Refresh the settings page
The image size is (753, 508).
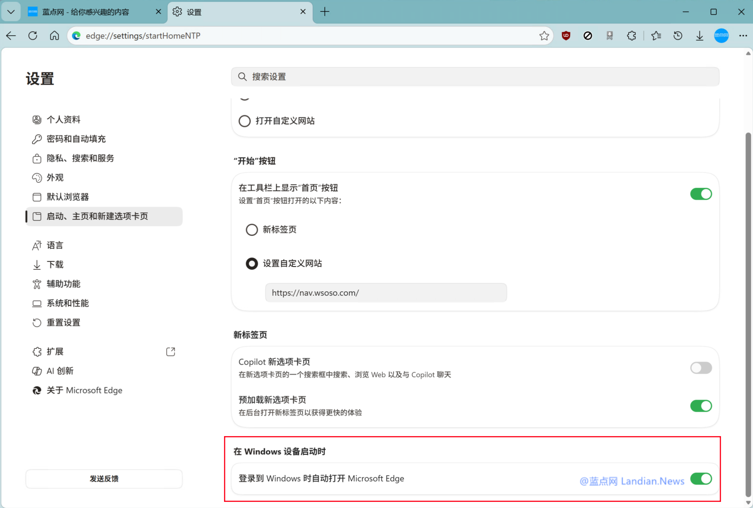(x=32, y=35)
